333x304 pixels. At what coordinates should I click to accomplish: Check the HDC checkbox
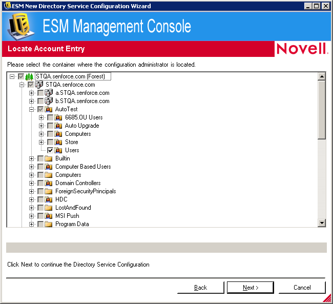(40, 199)
